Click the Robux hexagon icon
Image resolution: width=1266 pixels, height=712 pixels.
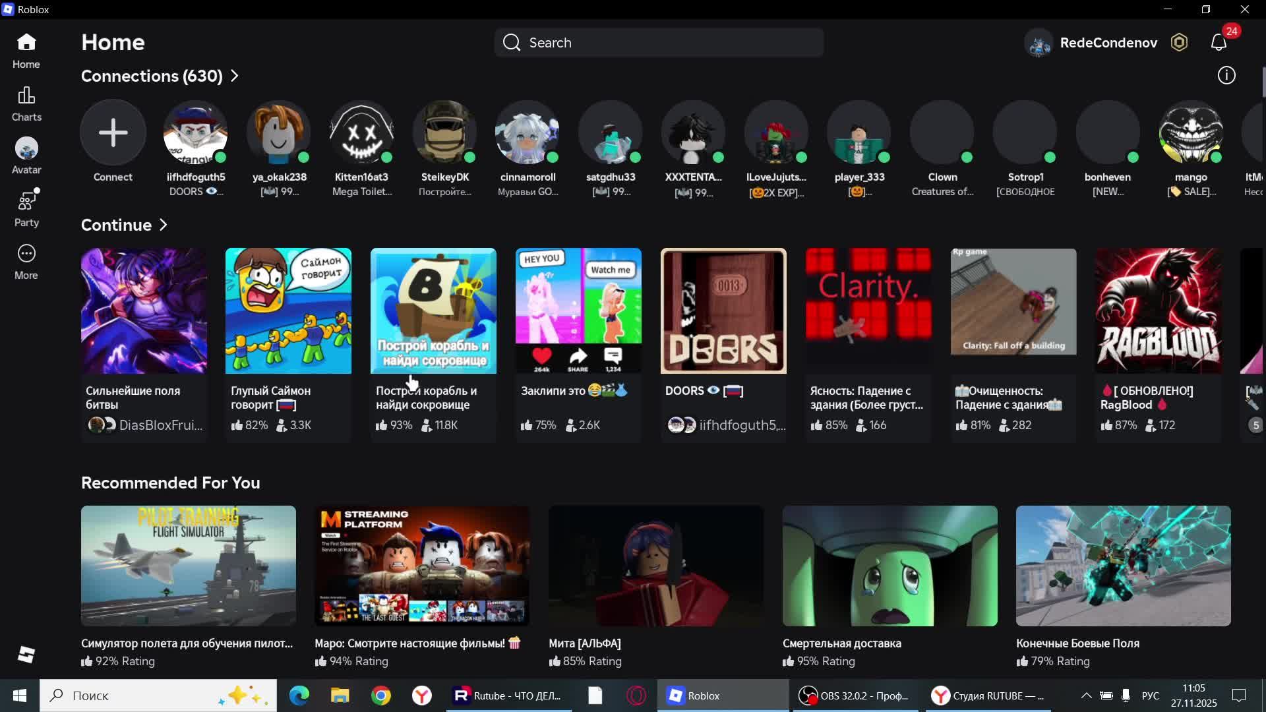click(x=1179, y=43)
